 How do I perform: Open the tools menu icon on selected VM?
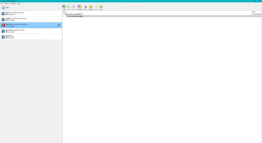click(x=59, y=25)
